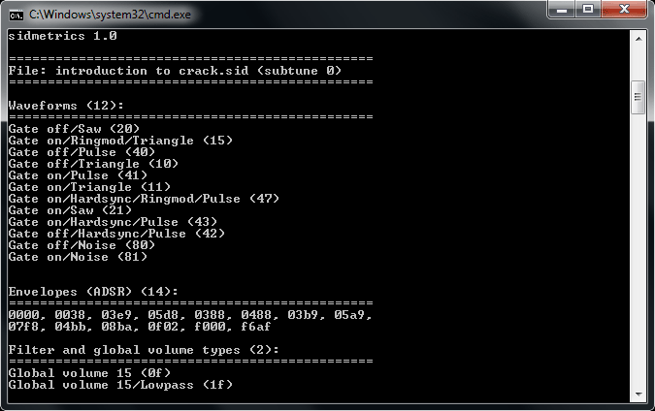Screen dimensions: 655x411
Task: Maximize the command prompt window
Action: coord(588,9)
